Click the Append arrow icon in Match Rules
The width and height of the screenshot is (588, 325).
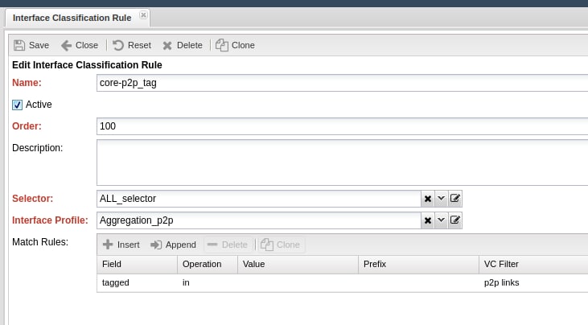coord(155,245)
